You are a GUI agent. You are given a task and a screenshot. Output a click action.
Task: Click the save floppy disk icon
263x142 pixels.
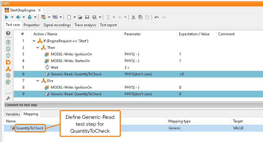coord(87,17)
